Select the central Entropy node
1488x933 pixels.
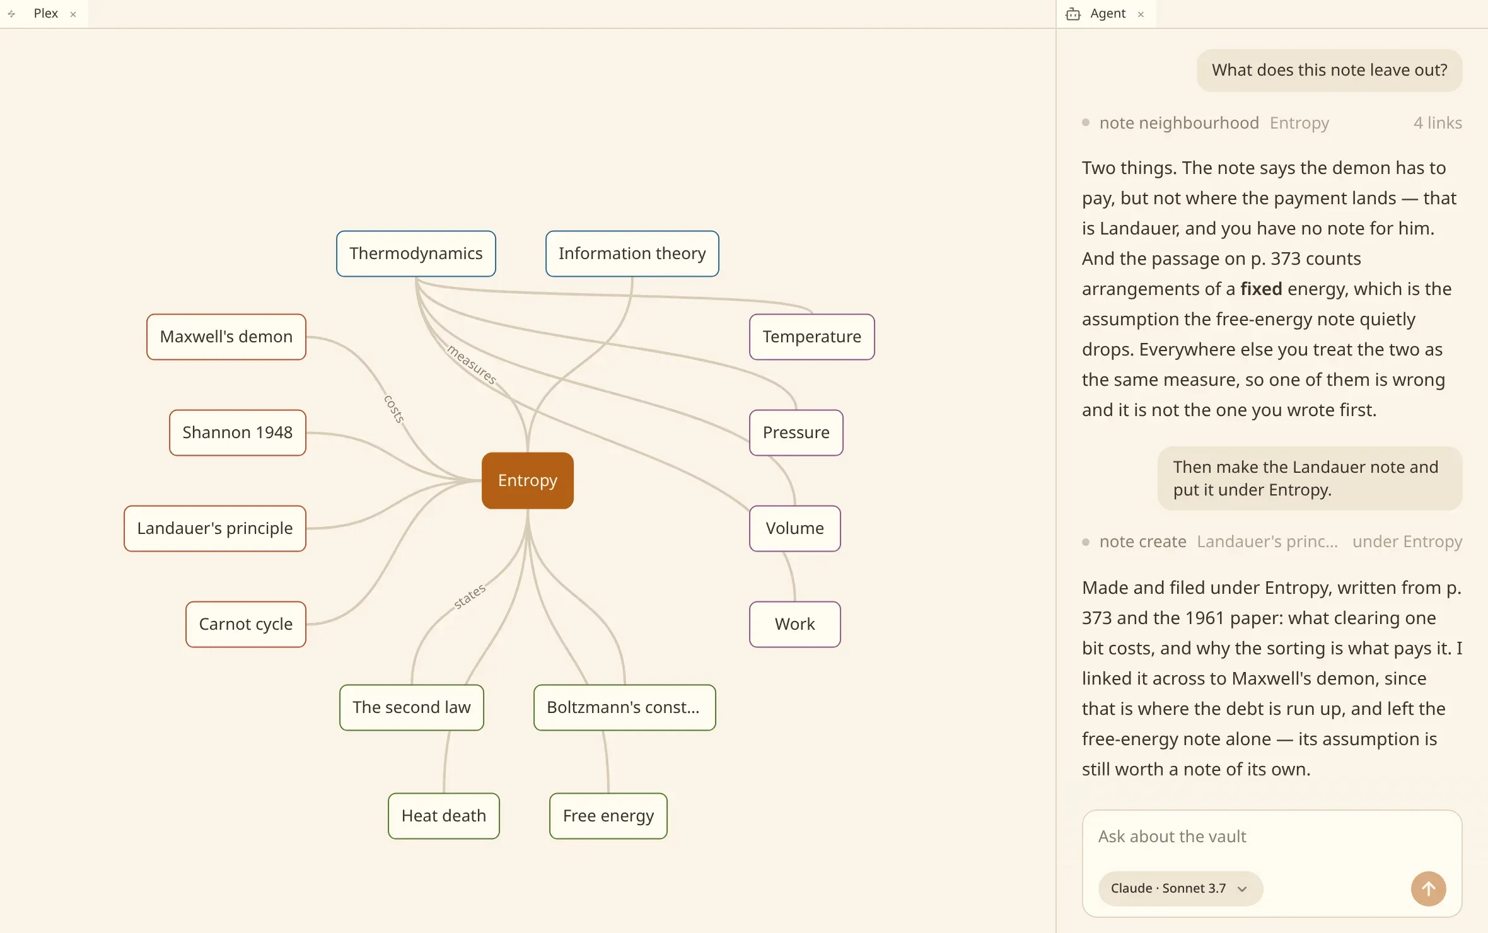528,480
